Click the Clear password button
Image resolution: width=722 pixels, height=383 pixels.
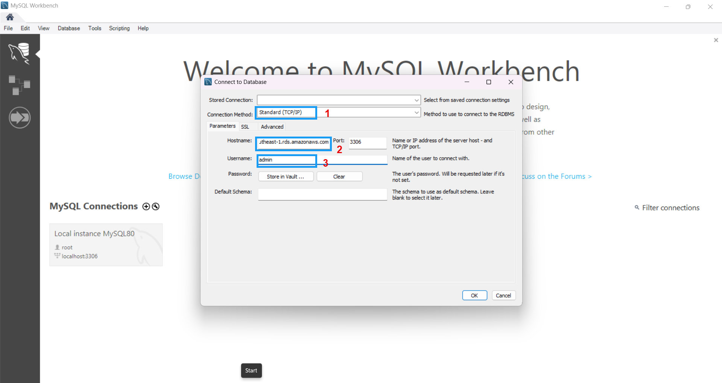[x=339, y=176]
